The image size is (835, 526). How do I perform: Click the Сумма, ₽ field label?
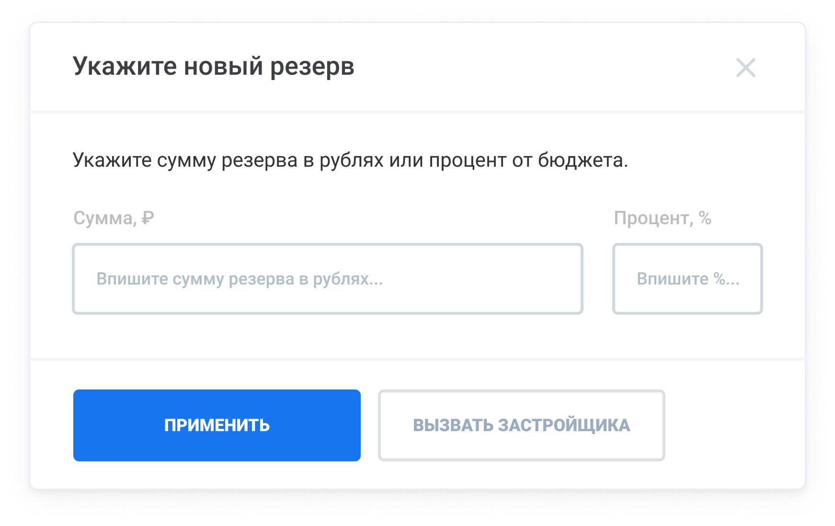[113, 218]
